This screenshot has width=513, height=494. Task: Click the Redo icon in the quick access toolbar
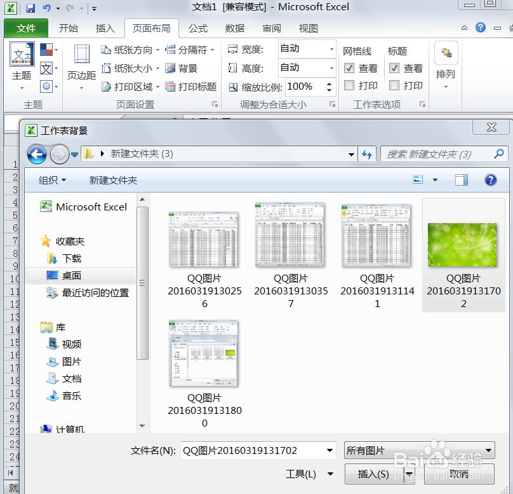(70, 8)
